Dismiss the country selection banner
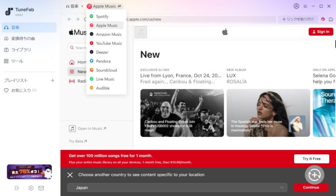The height and width of the screenshot is (196, 336). [x=70, y=175]
